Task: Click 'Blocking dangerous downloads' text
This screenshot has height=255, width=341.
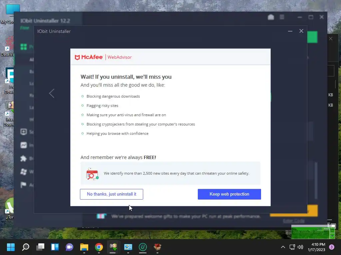Action: coord(113,96)
